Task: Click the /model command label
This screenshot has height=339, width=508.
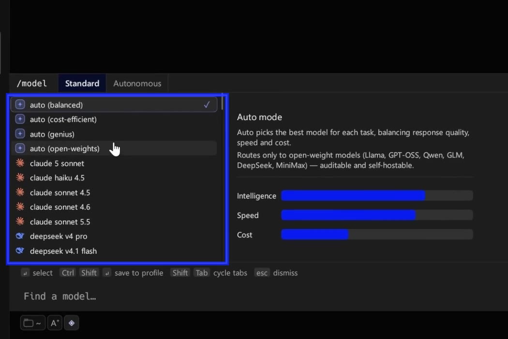Action: point(32,83)
